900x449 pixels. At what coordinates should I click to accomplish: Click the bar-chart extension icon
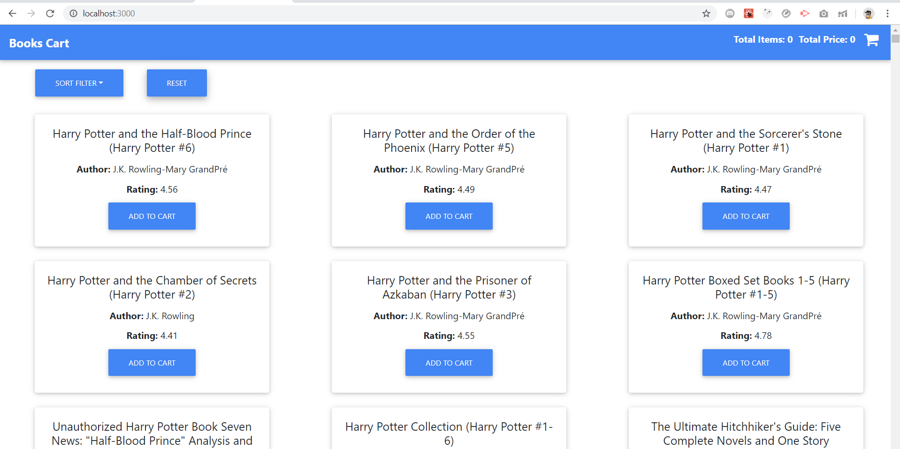(x=843, y=14)
